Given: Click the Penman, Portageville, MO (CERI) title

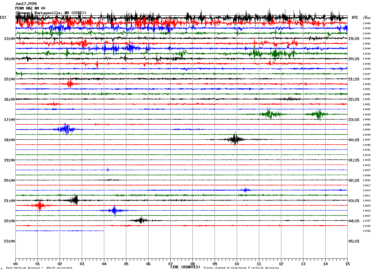Looking at the screenshot, I should [x=51, y=13].
